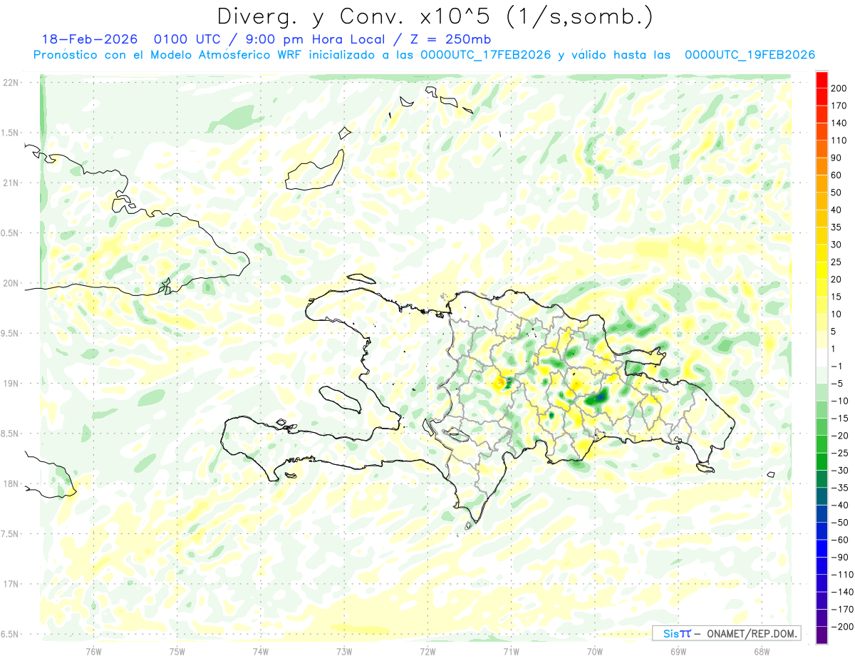
Task: Click the 75W longitude label
Action: (177, 651)
